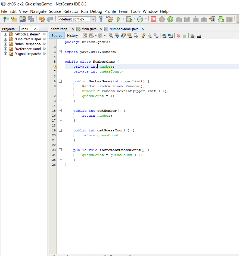Open the Refactor menu
The width and height of the screenshot is (239, 256).
click(71, 11)
